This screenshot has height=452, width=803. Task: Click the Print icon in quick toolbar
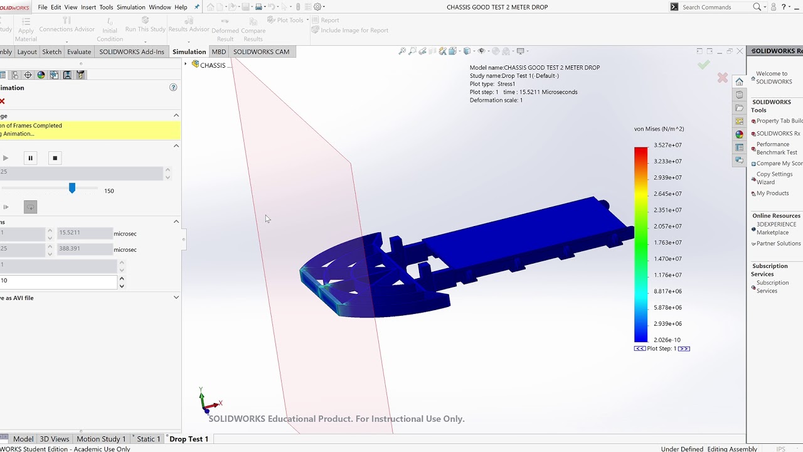click(259, 7)
